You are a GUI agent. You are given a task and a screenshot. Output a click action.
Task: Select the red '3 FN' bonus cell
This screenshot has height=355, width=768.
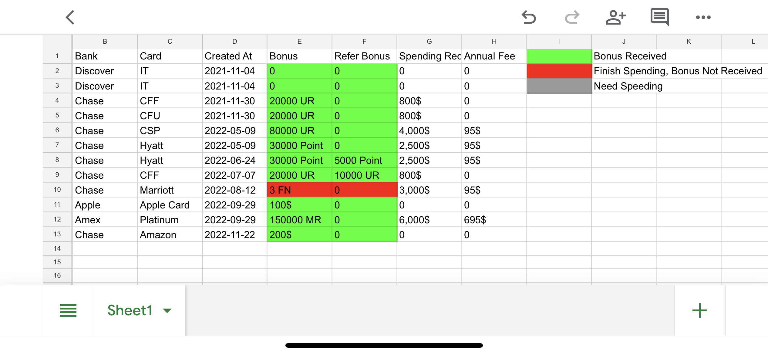click(x=299, y=190)
